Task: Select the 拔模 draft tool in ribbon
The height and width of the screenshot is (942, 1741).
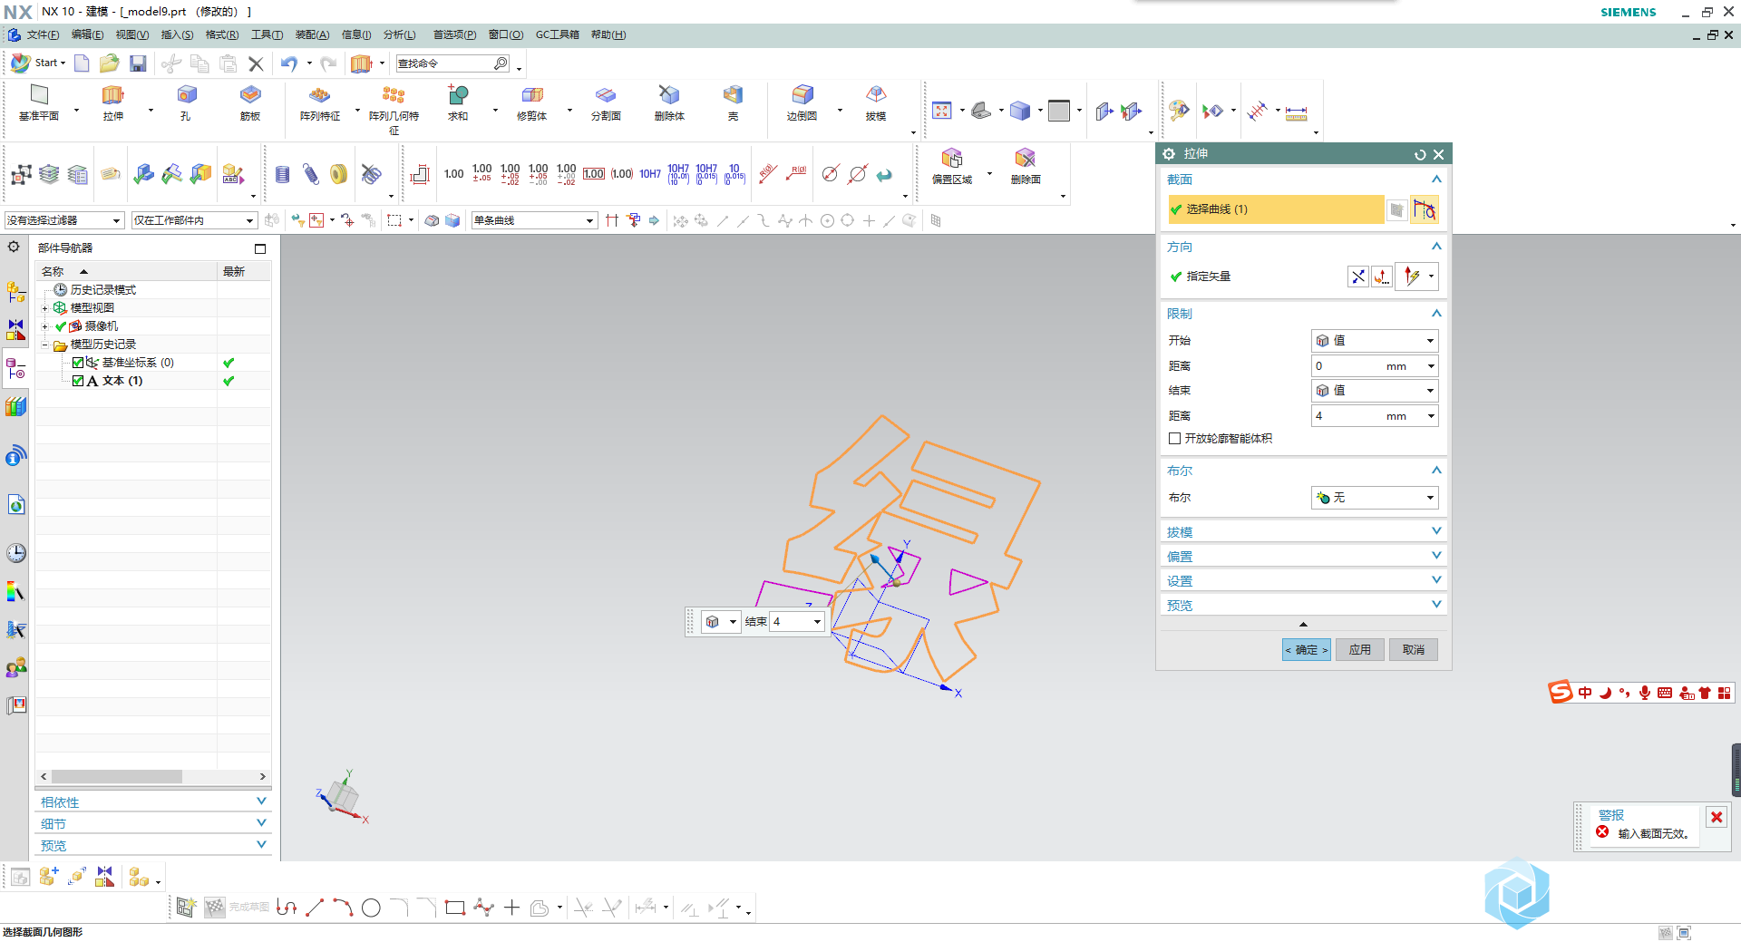Action: click(x=876, y=102)
